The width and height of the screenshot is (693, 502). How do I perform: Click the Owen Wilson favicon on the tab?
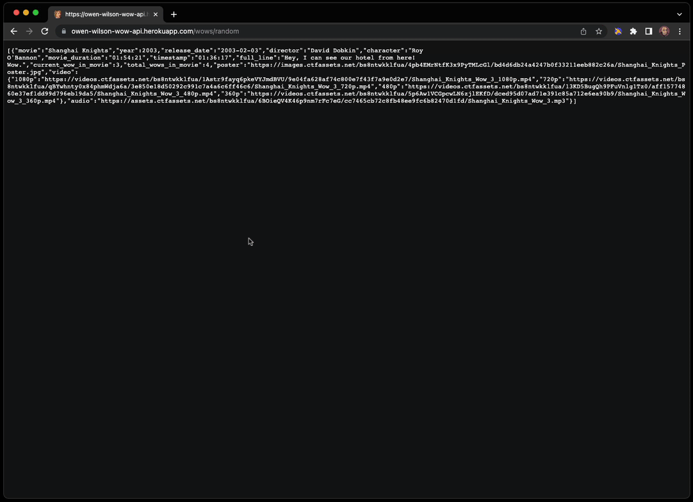(x=57, y=13)
